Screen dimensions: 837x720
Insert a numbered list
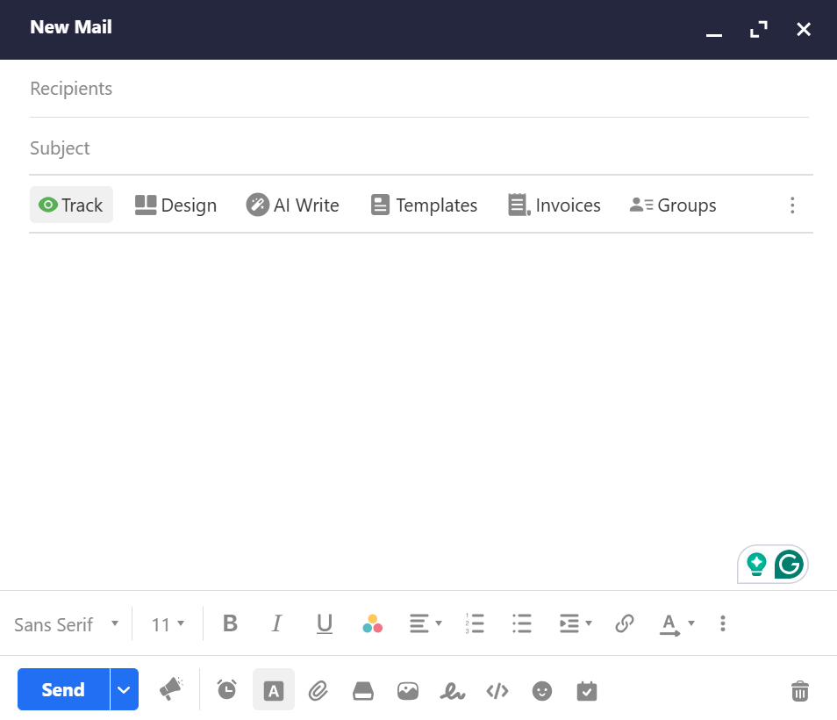[474, 623]
